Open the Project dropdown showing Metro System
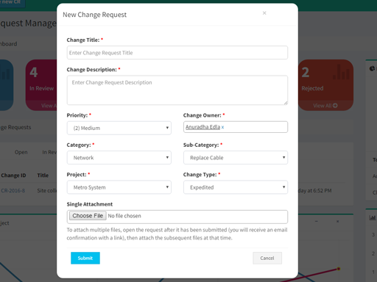Image resolution: width=377 pixels, height=282 pixels. coord(119,187)
